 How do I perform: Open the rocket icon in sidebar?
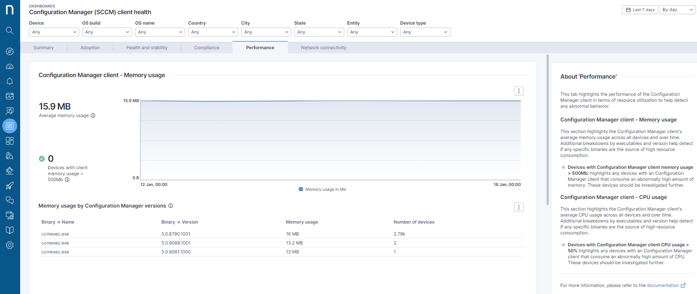click(x=10, y=186)
